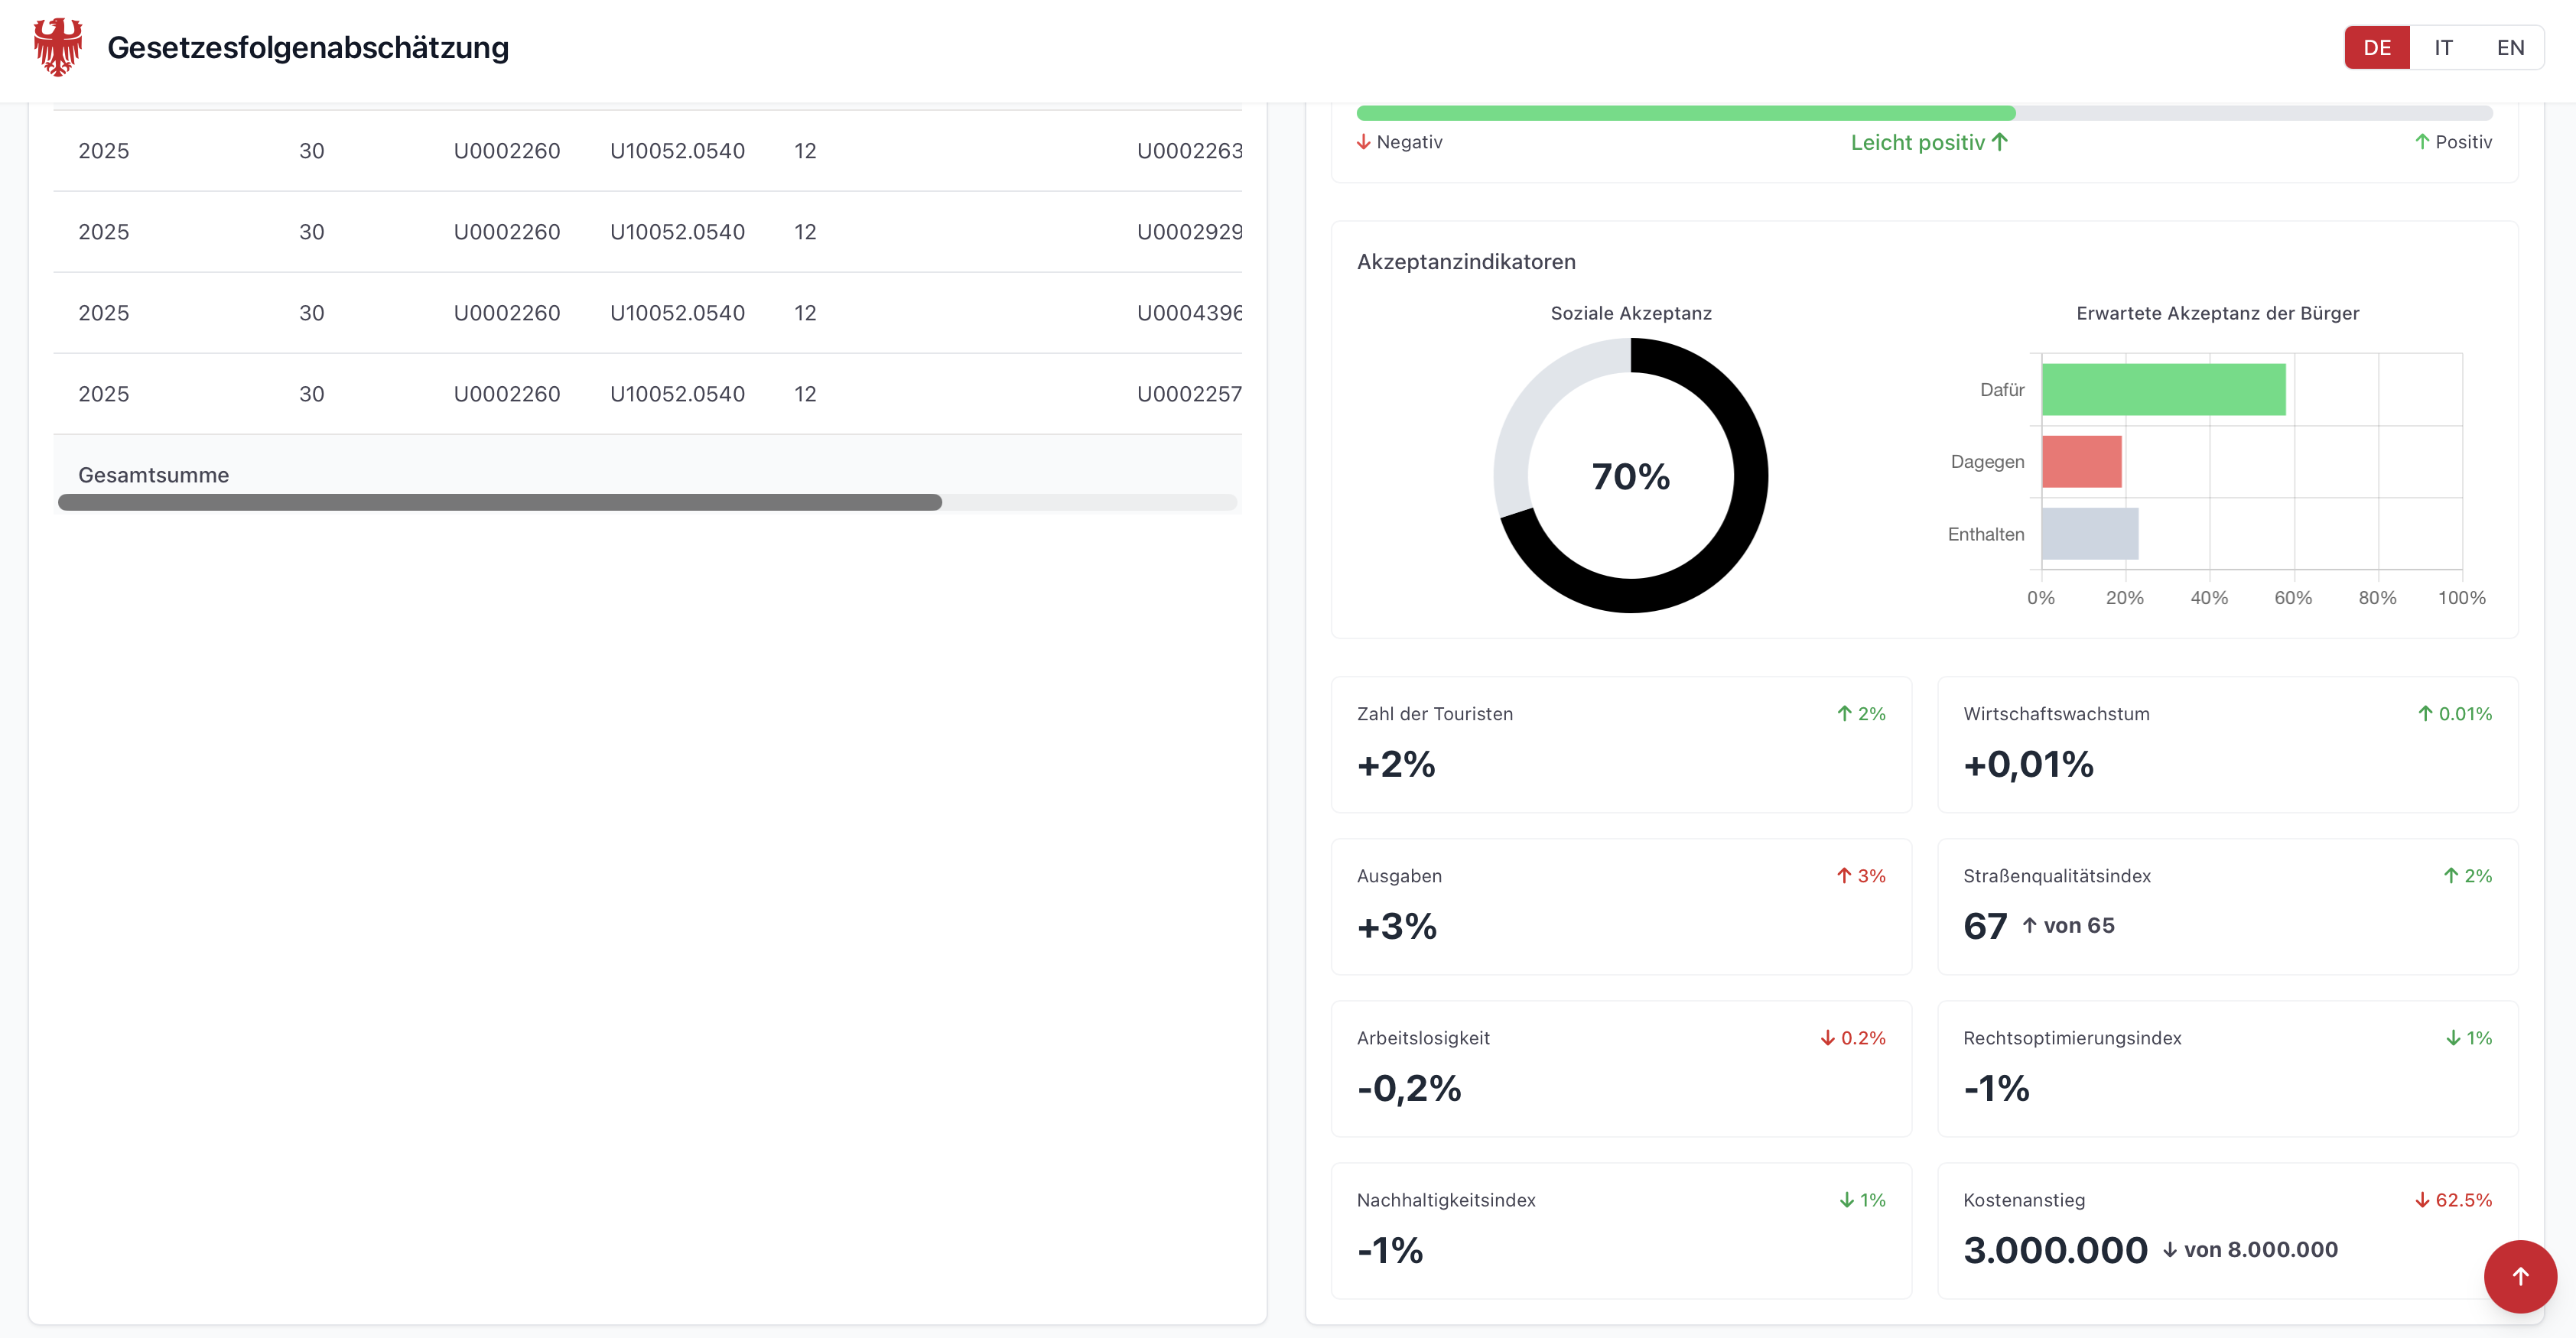
Task: Click the table's horizontal scrollbar thumb
Action: click(500, 502)
